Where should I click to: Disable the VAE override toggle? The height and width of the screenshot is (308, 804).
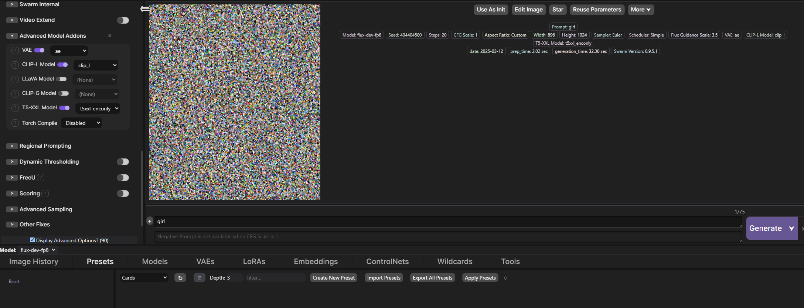coord(39,50)
